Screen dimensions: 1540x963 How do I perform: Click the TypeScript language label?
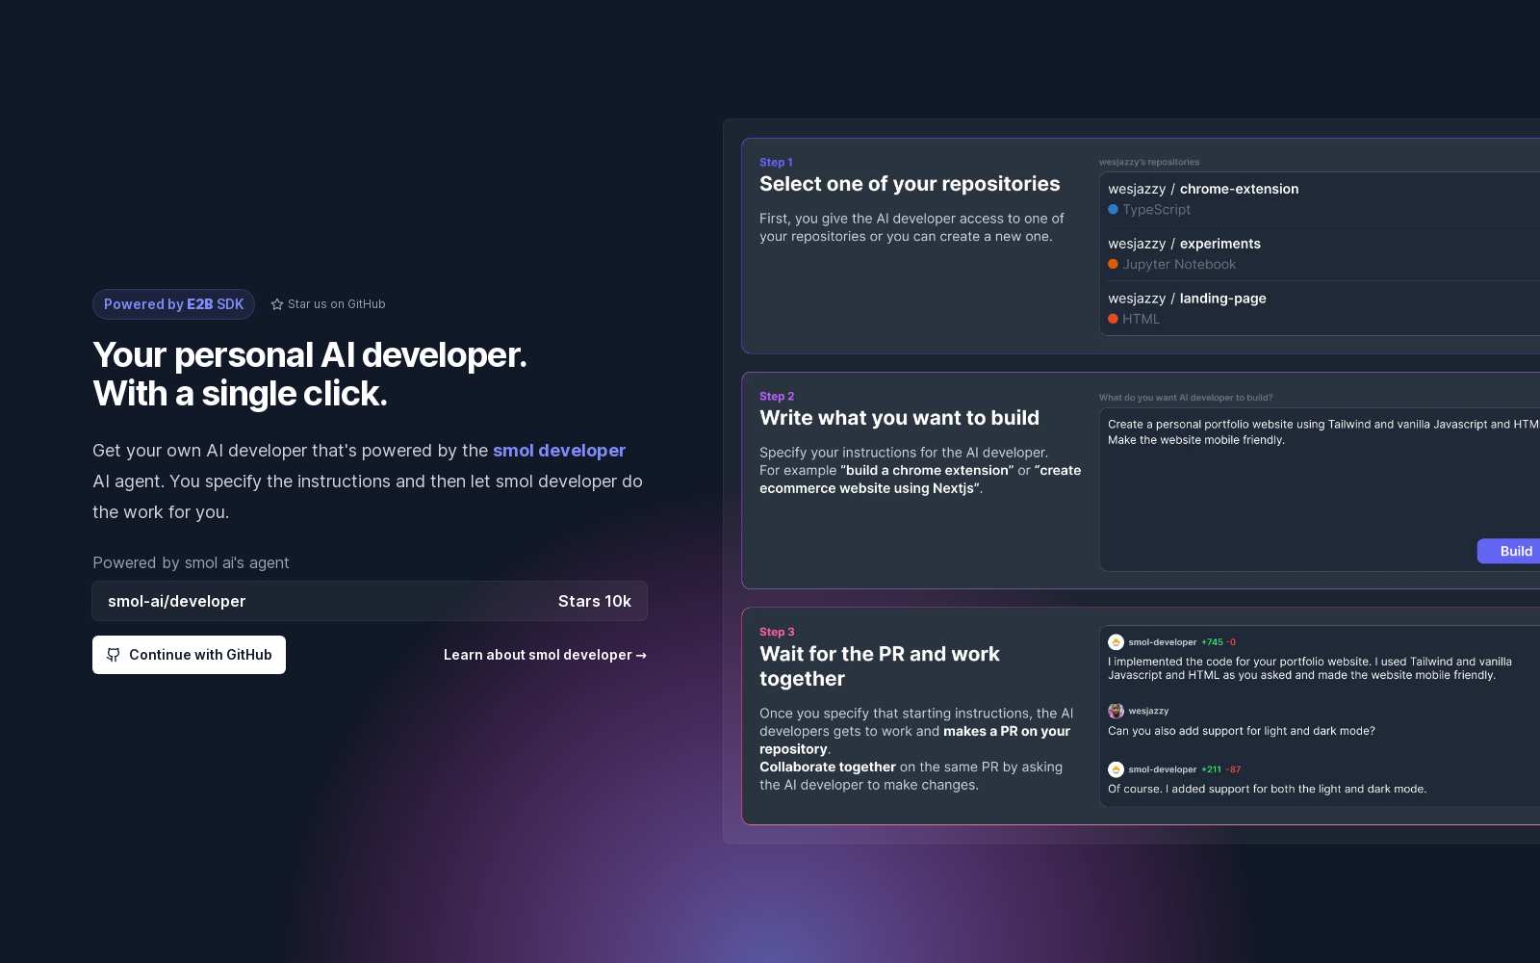(1156, 209)
